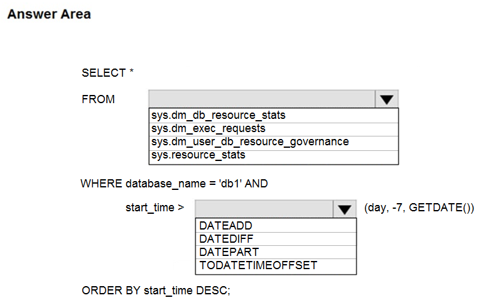486x305 pixels.
Task: Click the empty start_time function field
Action: tap(264, 209)
